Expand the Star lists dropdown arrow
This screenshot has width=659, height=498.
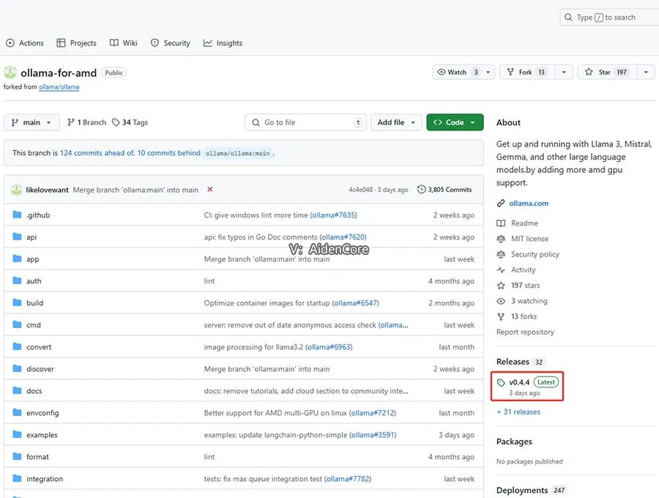point(646,73)
